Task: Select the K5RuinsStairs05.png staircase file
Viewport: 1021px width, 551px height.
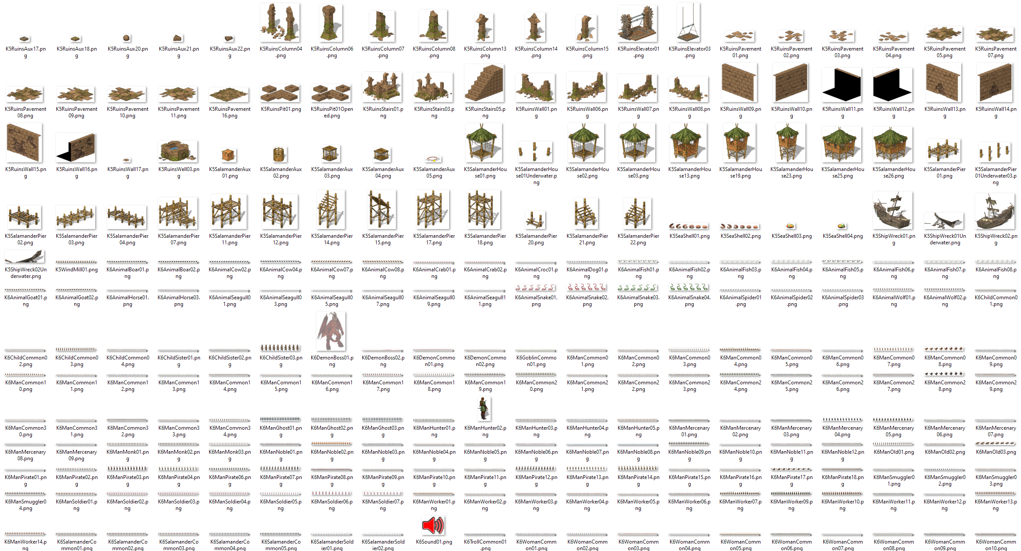Action: pos(484,84)
